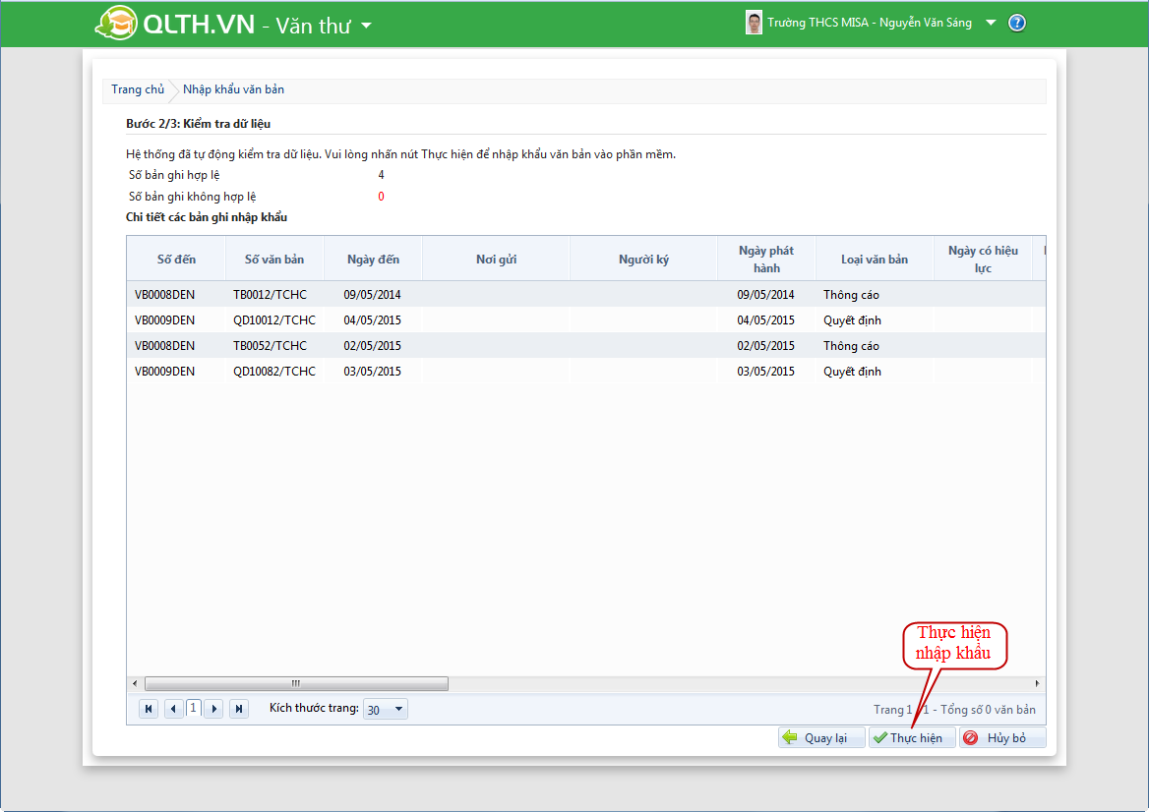
Task: Go to first page of the grid
Action: click(x=149, y=709)
